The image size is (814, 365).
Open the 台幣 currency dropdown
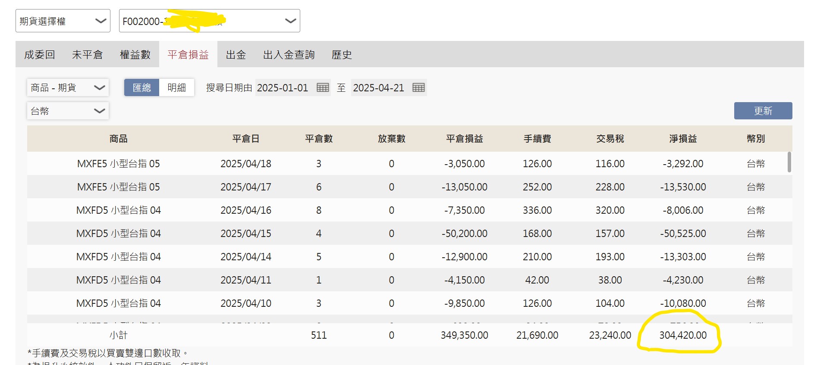[x=68, y=111]
